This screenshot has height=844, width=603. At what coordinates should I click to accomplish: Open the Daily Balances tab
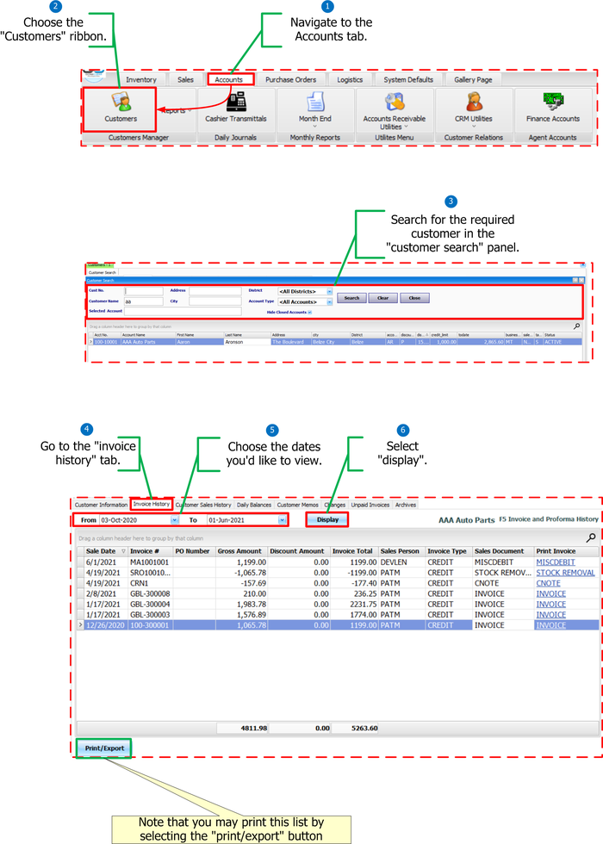tap(254, 505)
